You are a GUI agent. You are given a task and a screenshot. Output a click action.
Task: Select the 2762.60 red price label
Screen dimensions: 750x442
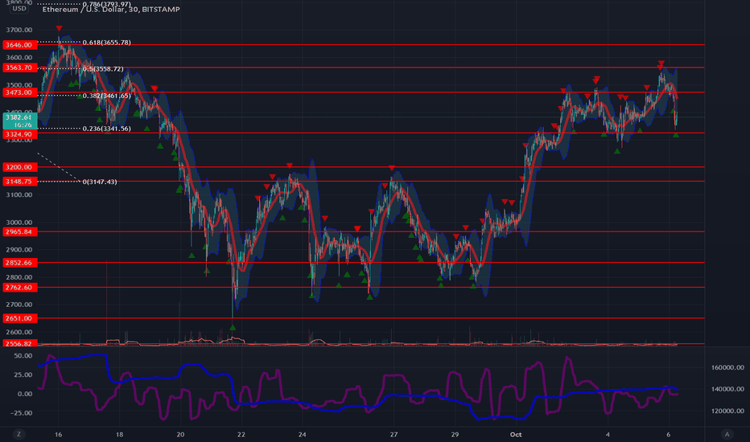pos(20,288)
